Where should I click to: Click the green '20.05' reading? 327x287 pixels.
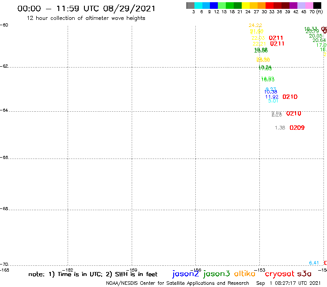(x=316, y=36)
